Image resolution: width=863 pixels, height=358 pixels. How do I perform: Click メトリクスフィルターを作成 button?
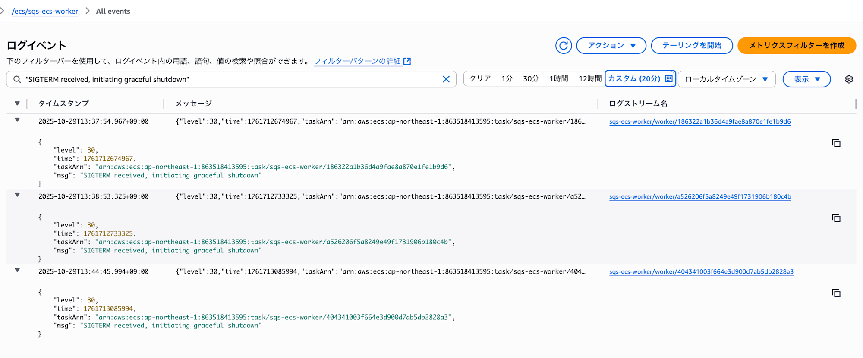coord(797,46)
